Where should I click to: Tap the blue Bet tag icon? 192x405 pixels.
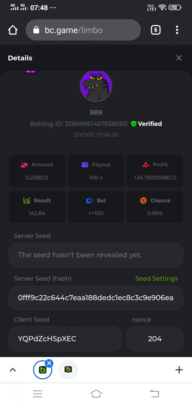point(89,200)
